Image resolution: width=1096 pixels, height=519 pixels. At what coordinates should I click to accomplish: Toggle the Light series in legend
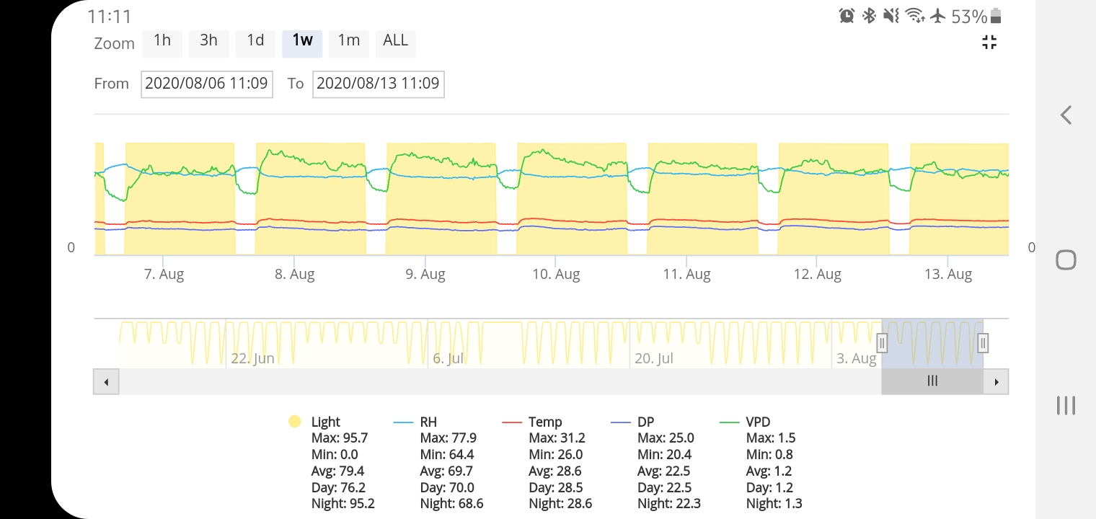[314, 422]
